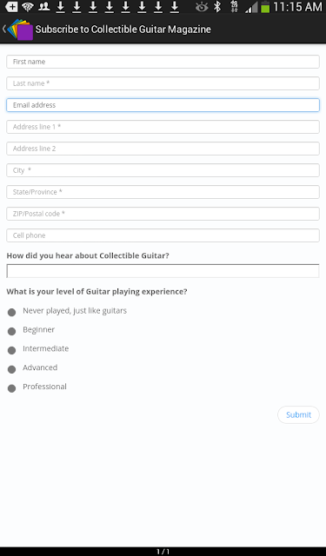Tap the eye smart-stay status icon
The image size is (326, 556).
click(202, 7)
